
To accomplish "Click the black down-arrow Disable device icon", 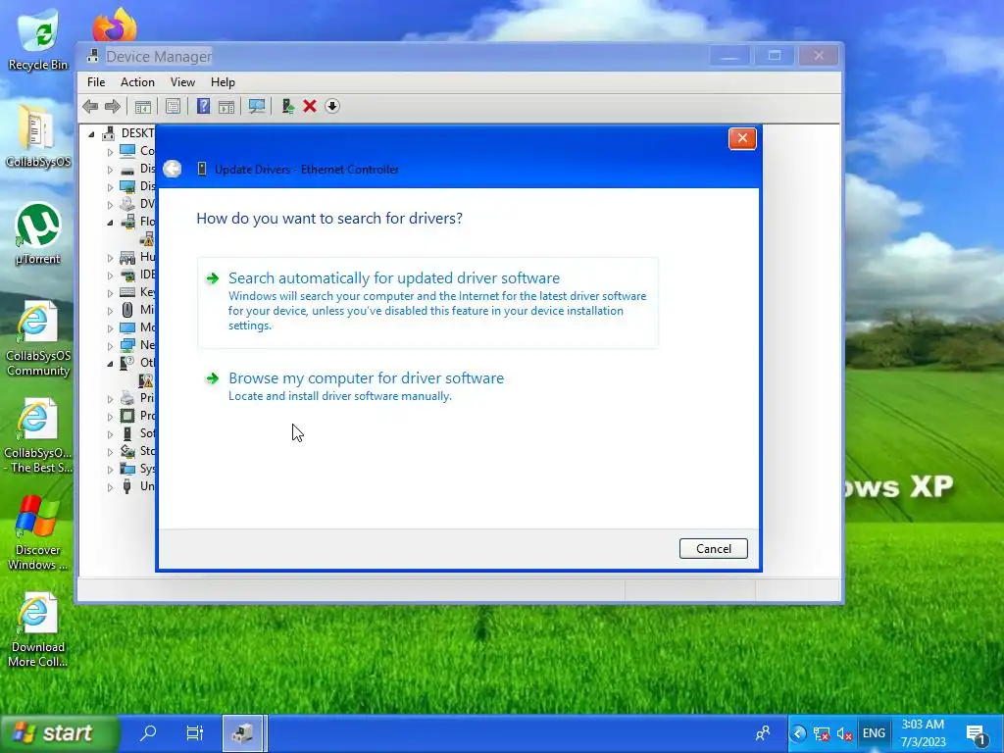I will 331,106.
